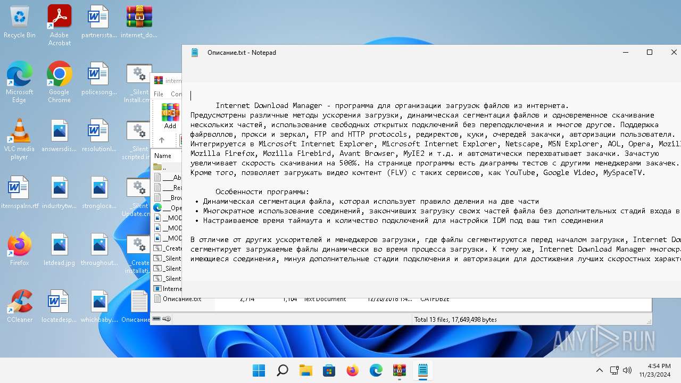
Task: Open the File menu in WinRAR
Action: coord(159,94)
